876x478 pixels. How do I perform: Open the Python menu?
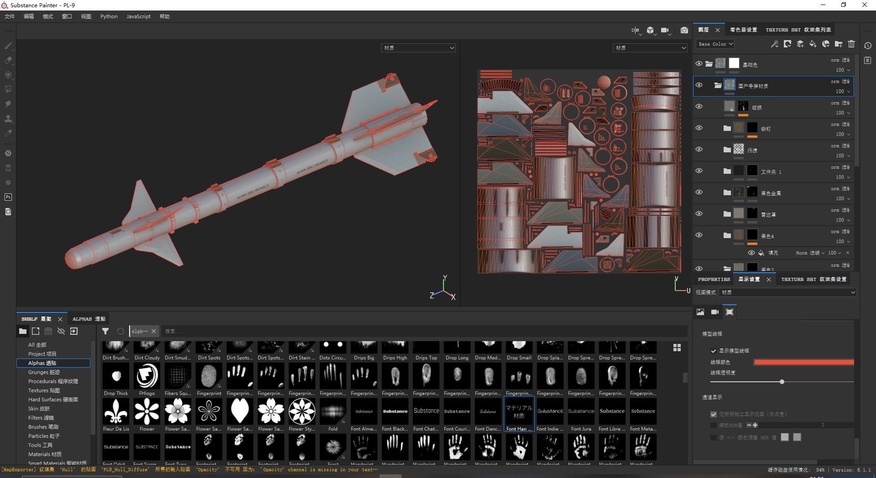click(x=109, y=16)
